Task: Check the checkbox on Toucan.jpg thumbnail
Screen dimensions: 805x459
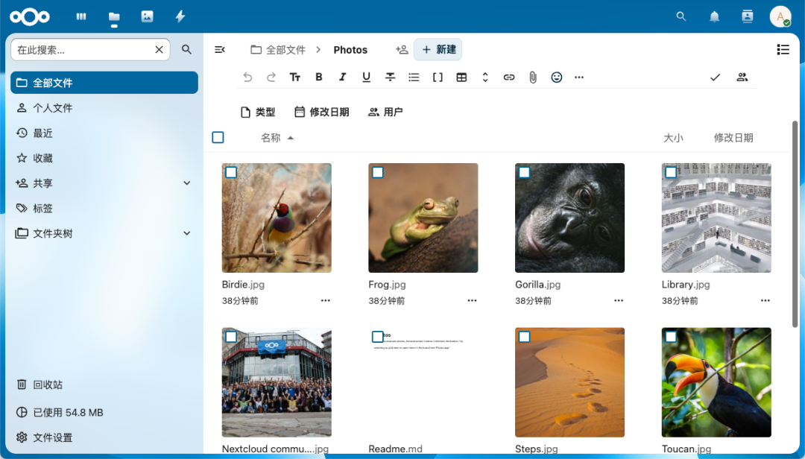Action: click(671, 337)
